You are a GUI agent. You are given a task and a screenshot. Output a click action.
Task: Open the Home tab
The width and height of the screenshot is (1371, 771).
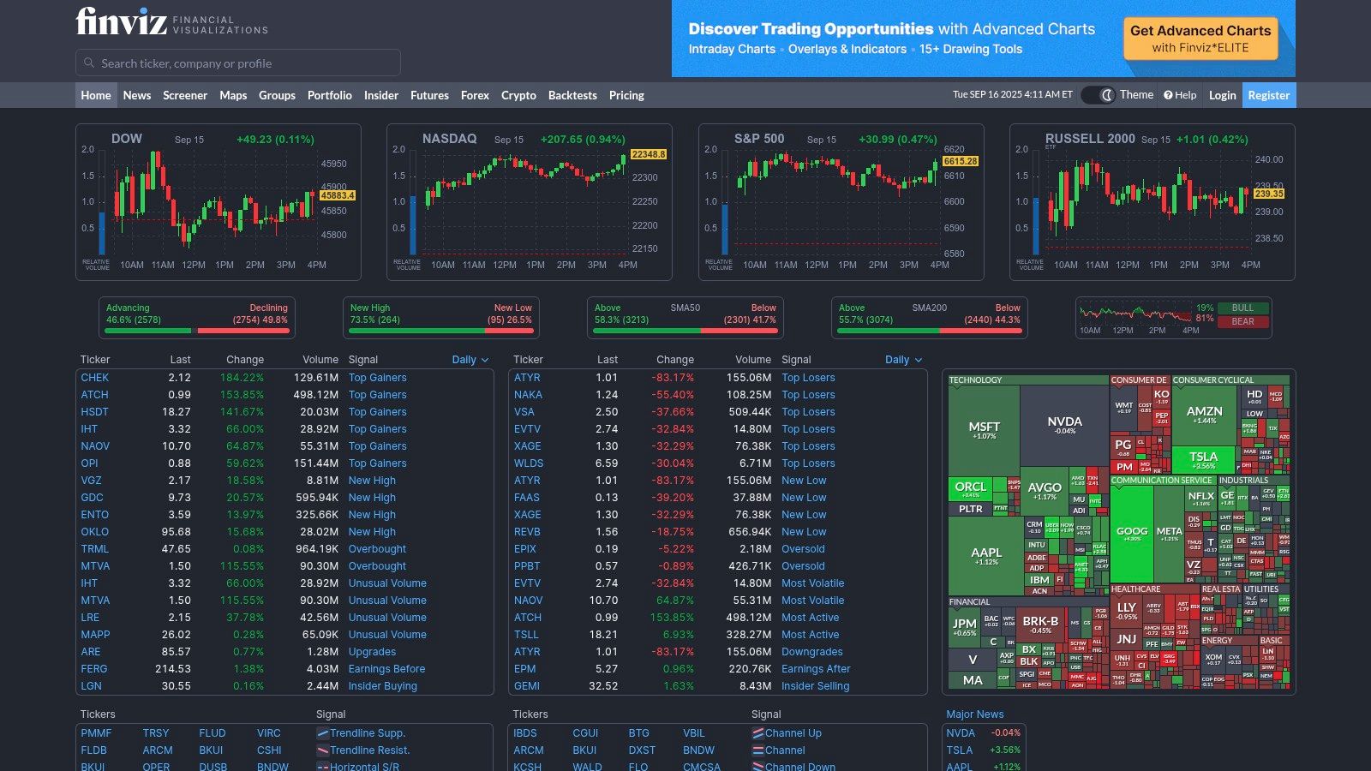(x=96, y=95)
